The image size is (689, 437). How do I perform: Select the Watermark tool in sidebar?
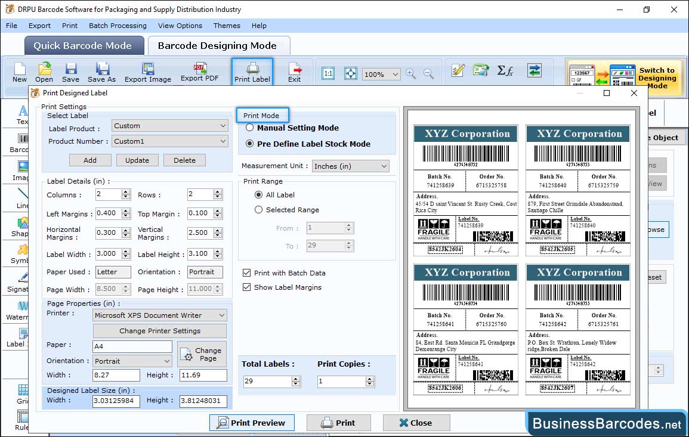click(x=18, y=310)
